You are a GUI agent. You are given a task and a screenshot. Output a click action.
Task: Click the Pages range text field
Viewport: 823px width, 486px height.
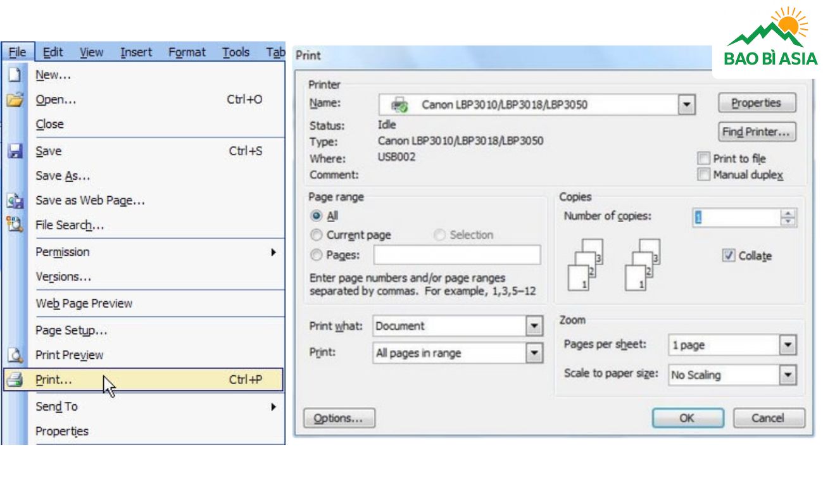(456, 255)
